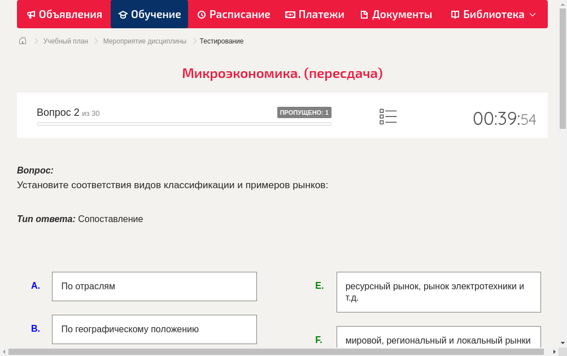
Task: Open the question list navigator icon
Action: (x=388, y=116)
